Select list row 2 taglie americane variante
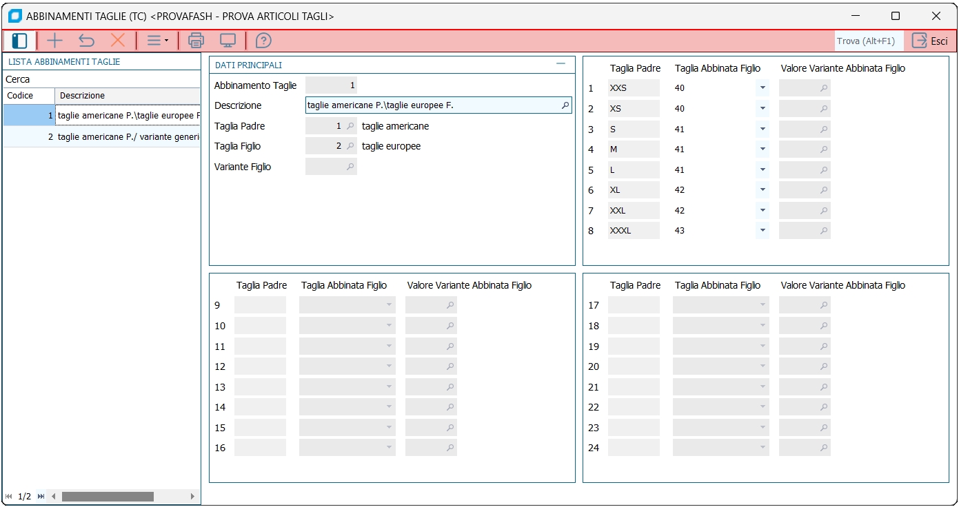 tap(124, 136)
